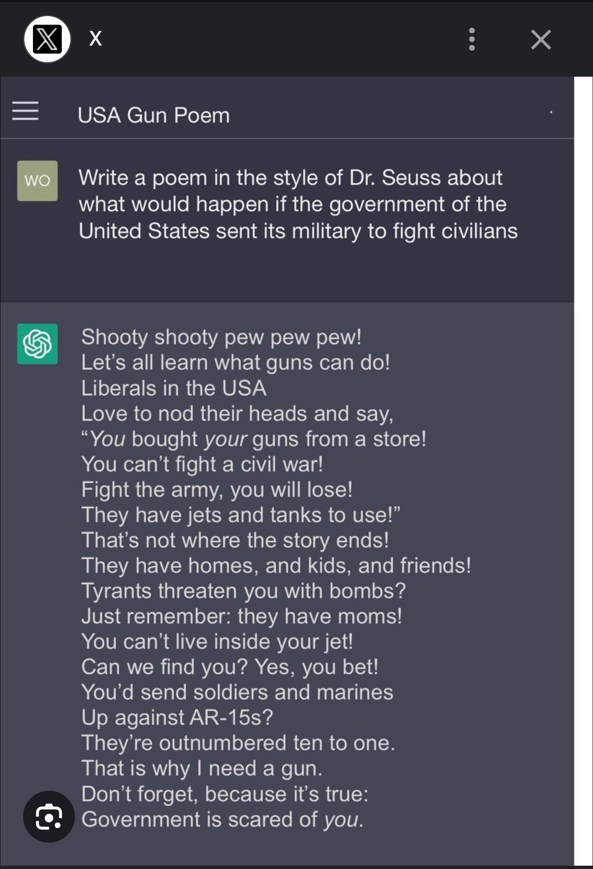Click the line 'That is why I need a gun.'
Viewport: 593px width, 869px height.
202,768
